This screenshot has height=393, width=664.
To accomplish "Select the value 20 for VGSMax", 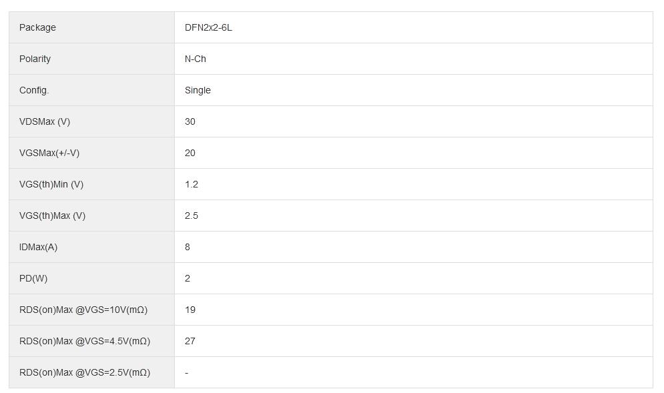I will click(x=190, y=153).
